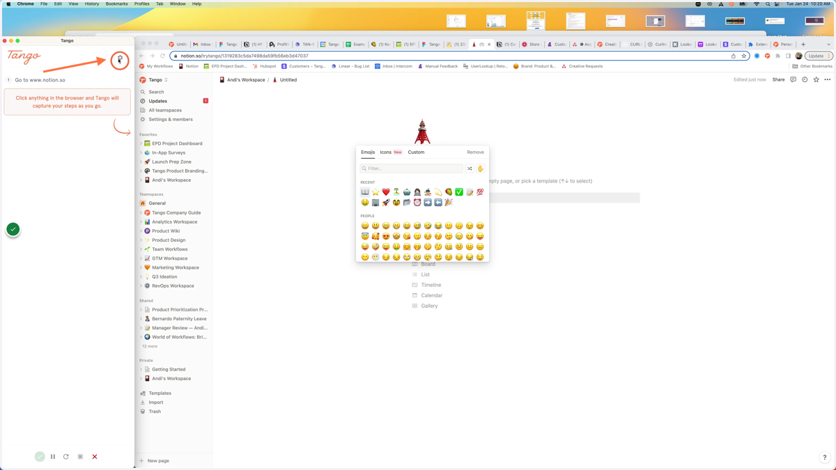Select the palm tree island emoji
This screenshot has height=470, width=836.
click(396, 192)
